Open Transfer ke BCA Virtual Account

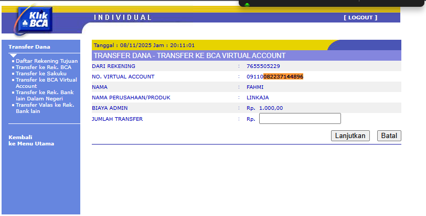click(46, 83)
